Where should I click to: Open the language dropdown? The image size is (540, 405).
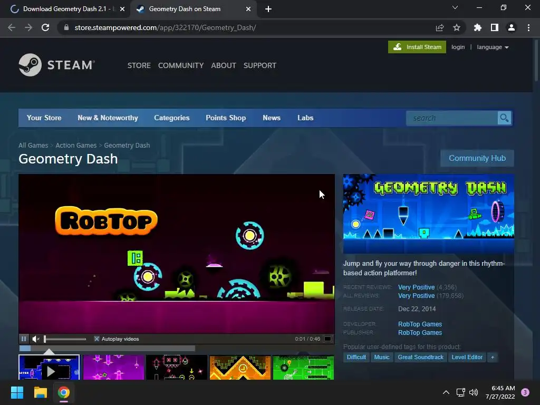[493, 47]
